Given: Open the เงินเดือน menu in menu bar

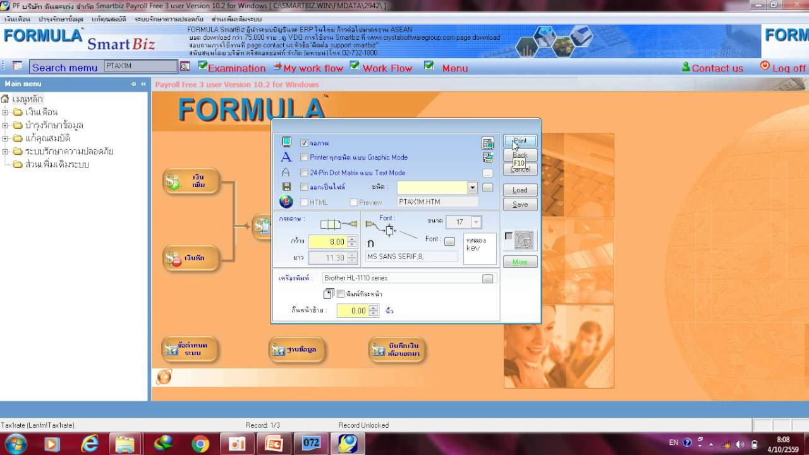Looking at the screenshot, I should click(17, 19).
